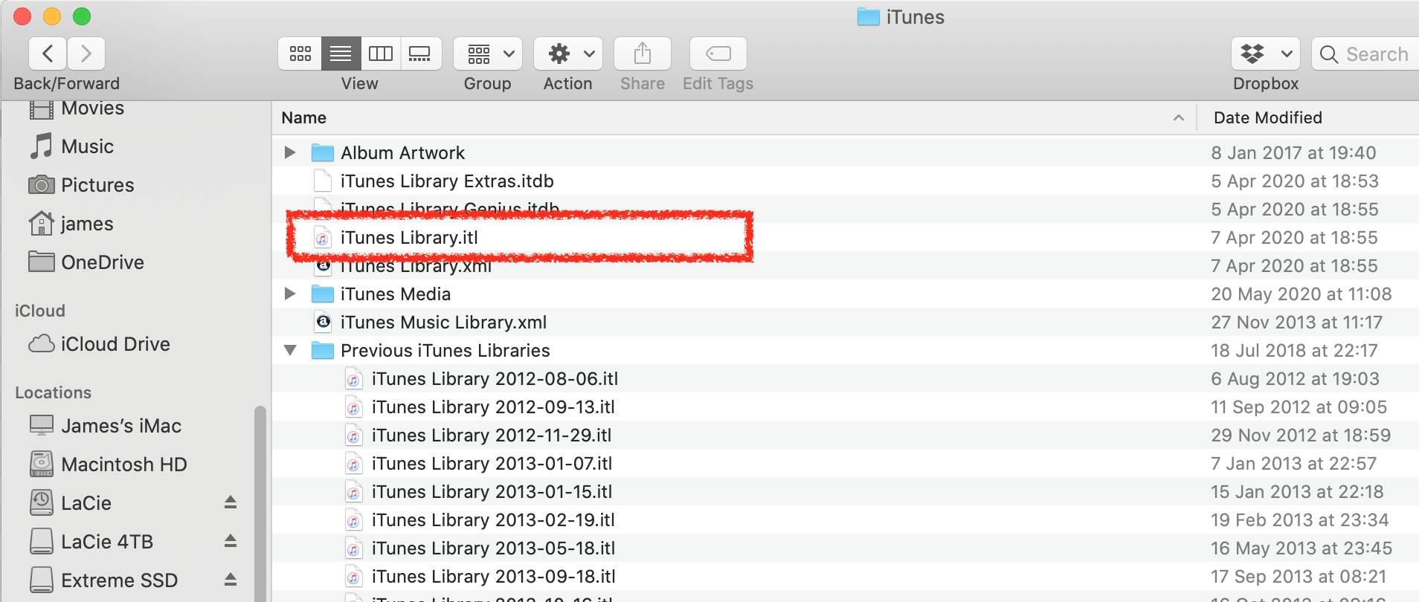This screenshot has height=602, width=1419.
Task: Select the LaCie drive
Action: tap(71, 503)
